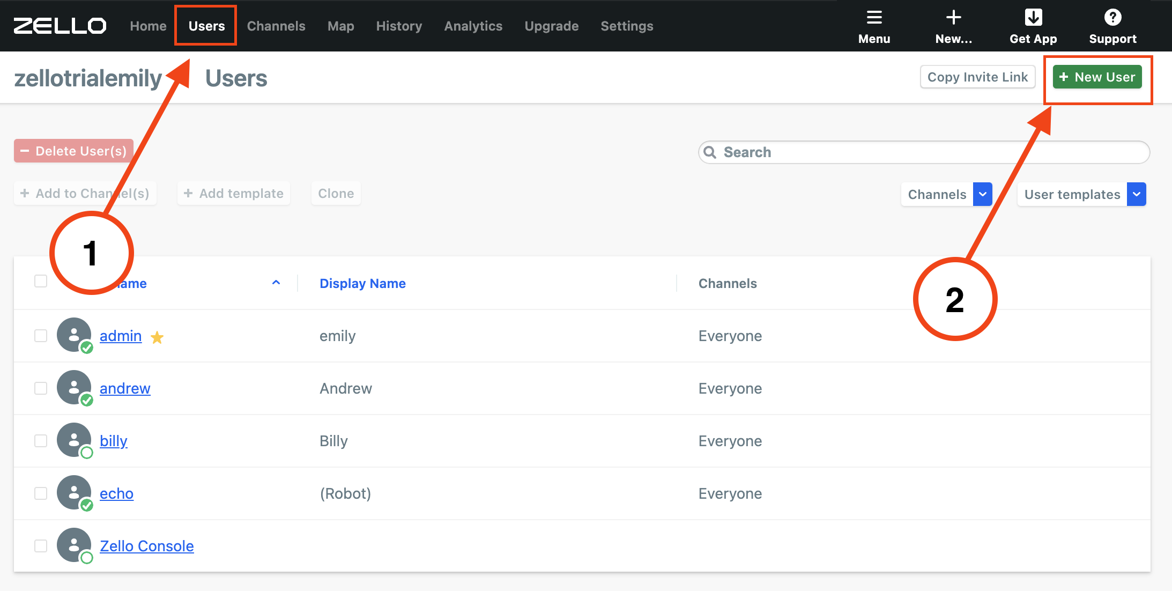This screenshot has height=591, width=1172.
Task: Check the admin row checkbox
Action: tap(41, 336)
